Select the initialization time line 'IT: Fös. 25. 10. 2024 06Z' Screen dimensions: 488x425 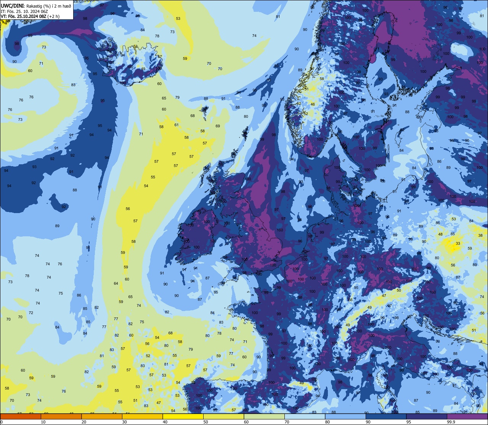click(24, 11)
